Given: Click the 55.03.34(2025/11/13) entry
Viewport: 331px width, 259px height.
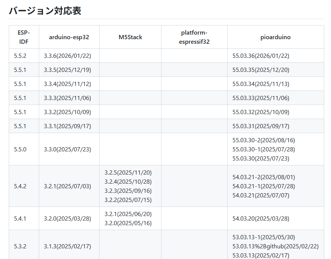Looking at the screenshot, I should point(261,84).
